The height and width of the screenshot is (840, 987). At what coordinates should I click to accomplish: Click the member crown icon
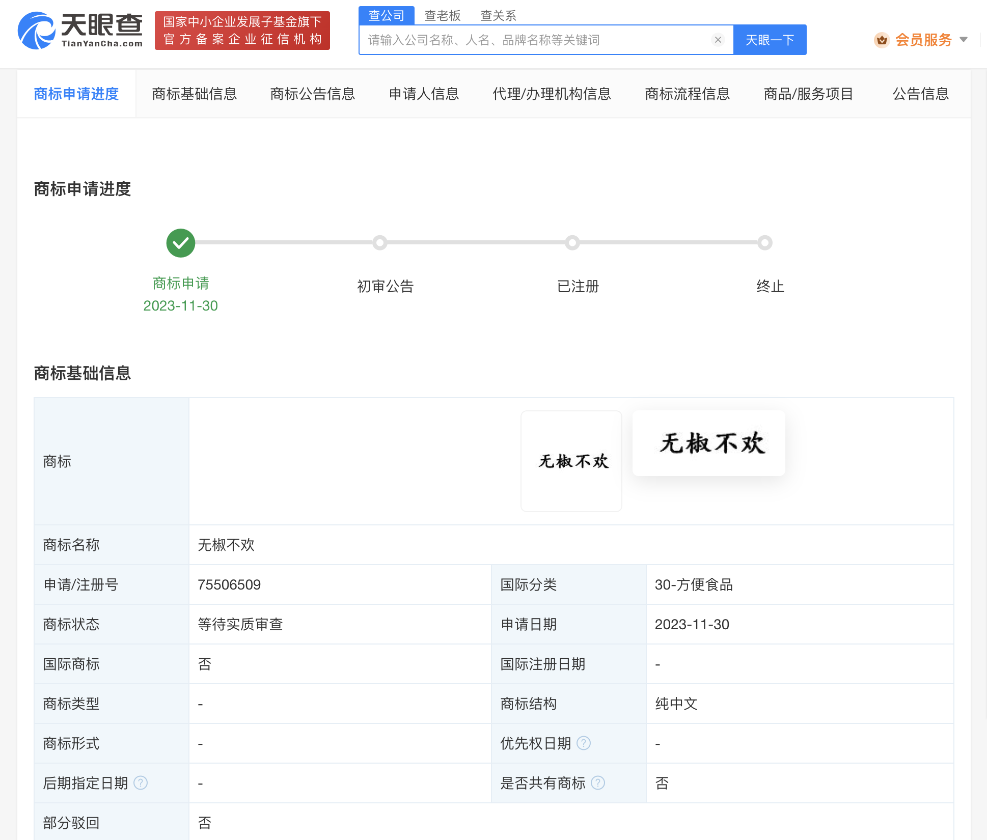point(882,40)
